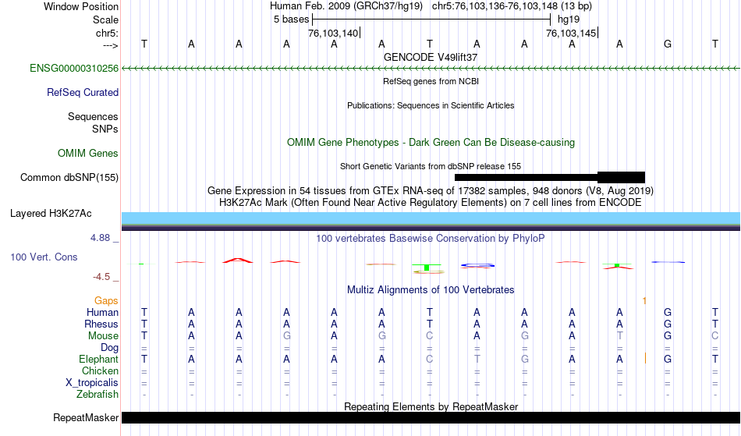This screenshot has height=436, width=741.
Task: Click the Multiz Alignments of 100 Vertebrates title
Action: 431,289
